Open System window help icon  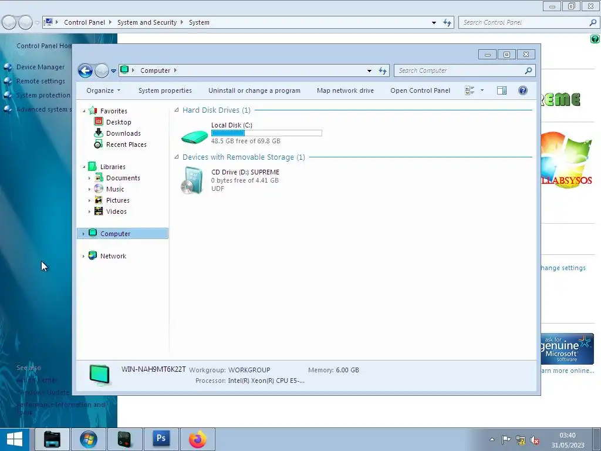click(x=595, y=39)
